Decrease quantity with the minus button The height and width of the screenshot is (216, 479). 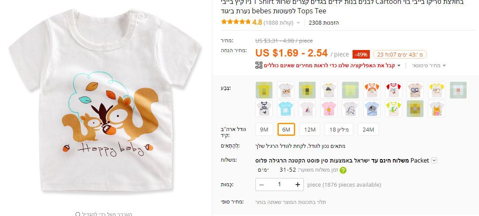[x=262, y=185]
